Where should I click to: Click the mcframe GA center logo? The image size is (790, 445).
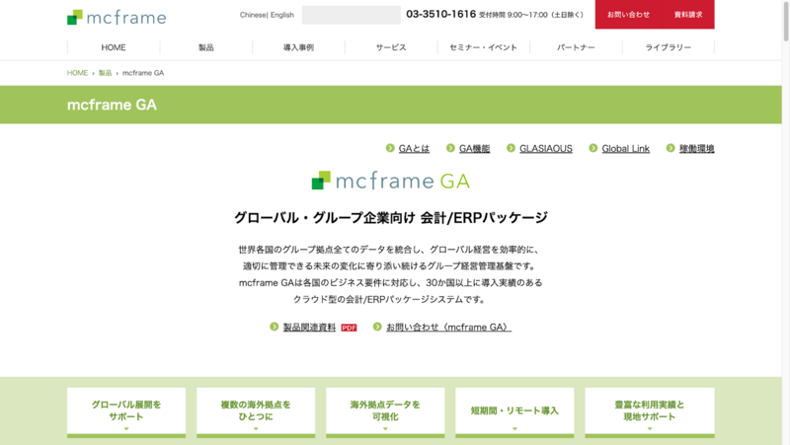pos(391,181)
